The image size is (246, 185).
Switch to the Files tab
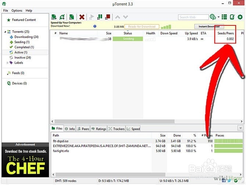click(57, 129)
